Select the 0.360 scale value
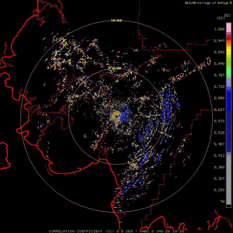This screenshot has height=233, width=233. [x=219, y=167]
